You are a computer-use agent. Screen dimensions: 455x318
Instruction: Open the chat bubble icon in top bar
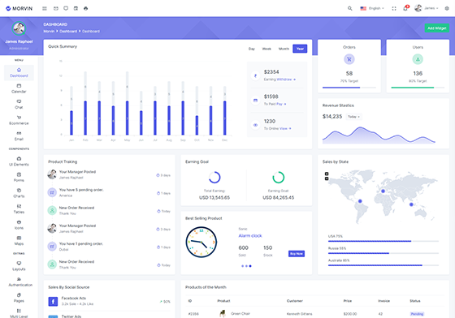[x=66, y=8]
